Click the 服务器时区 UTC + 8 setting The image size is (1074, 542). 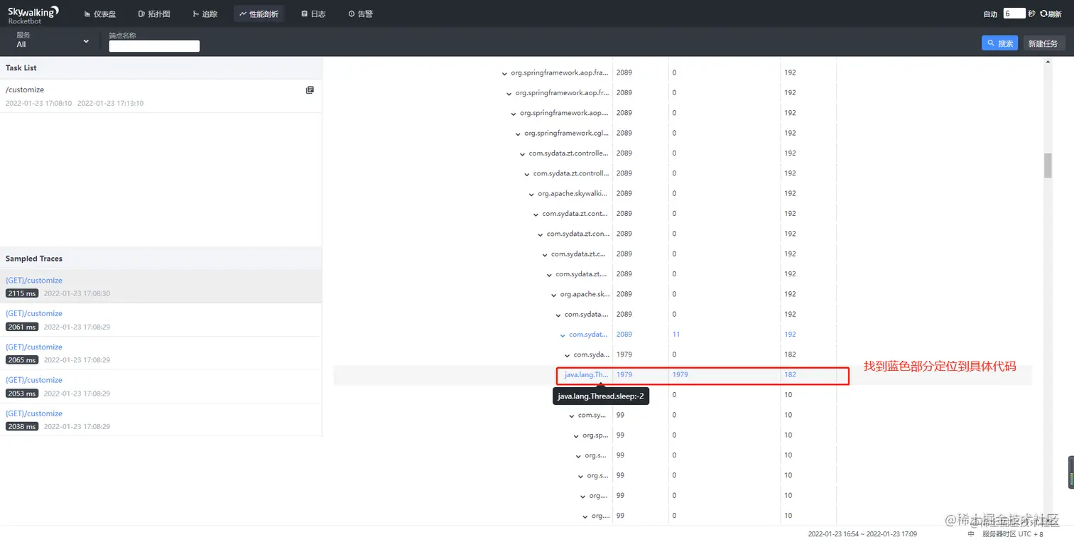[x=1013, y=534]
